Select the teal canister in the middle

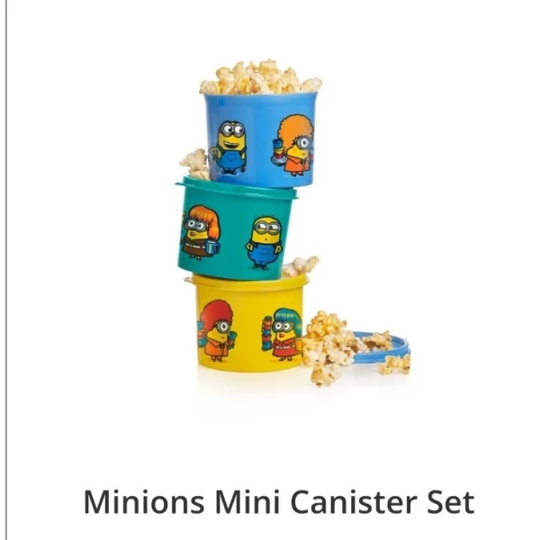click(236, 229)
